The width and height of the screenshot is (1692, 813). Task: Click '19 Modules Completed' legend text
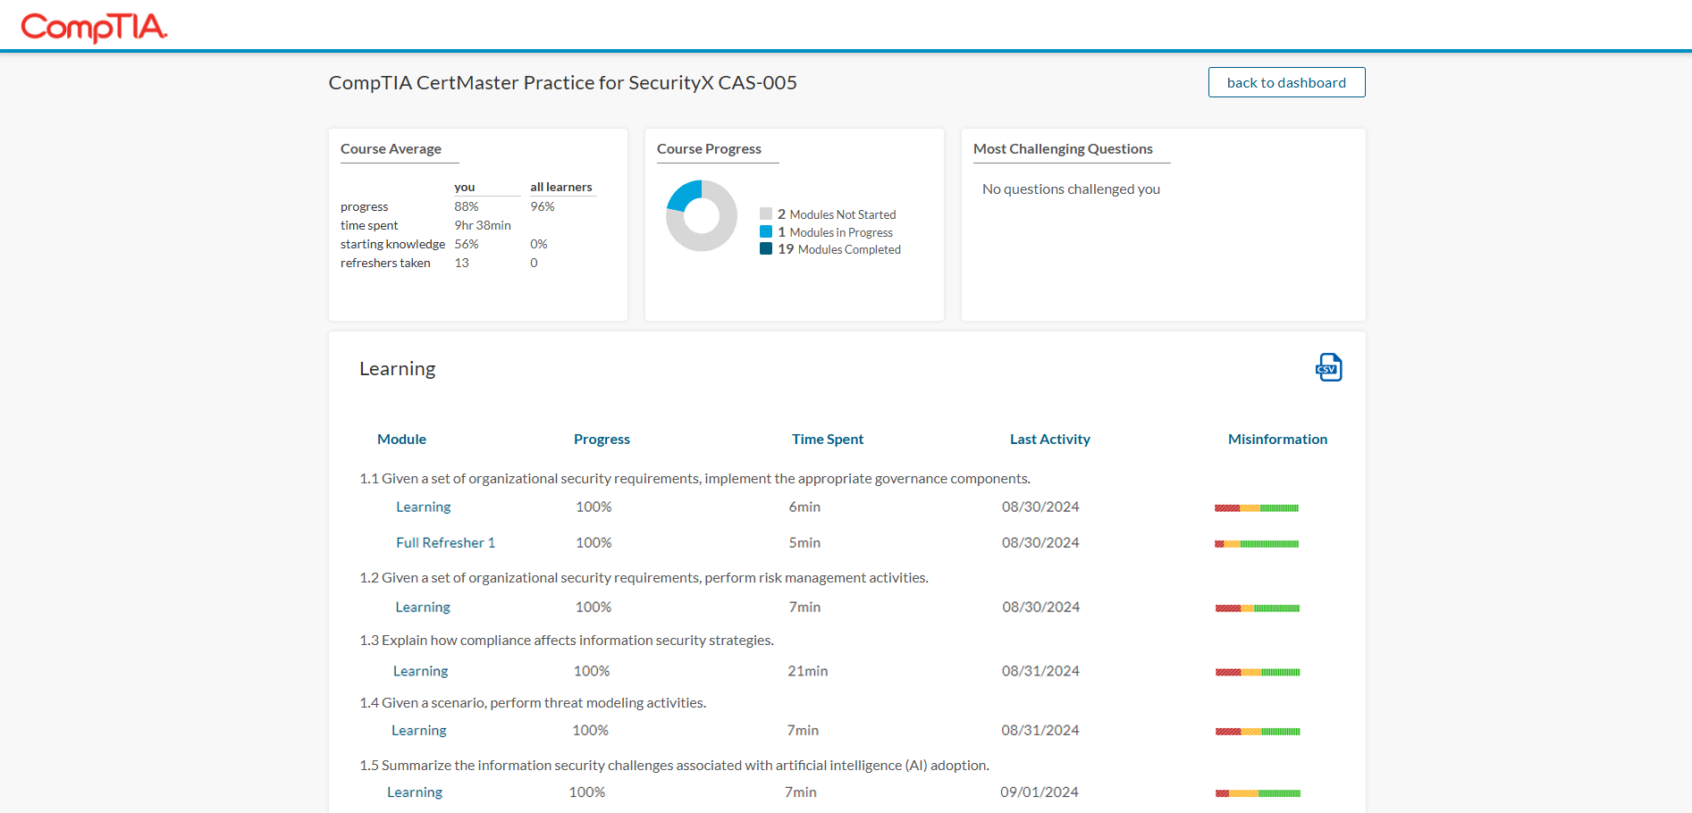[x=839, y=249]
